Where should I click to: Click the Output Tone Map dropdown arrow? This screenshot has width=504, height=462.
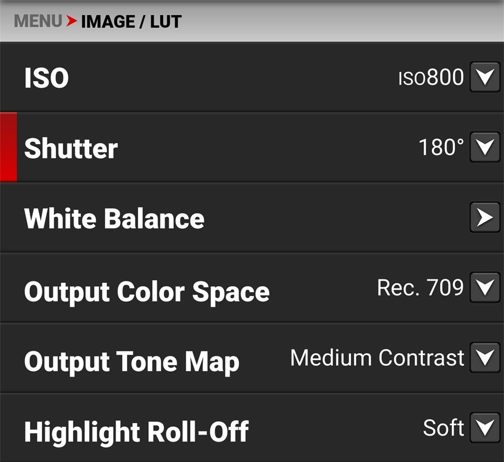(485, 358)
